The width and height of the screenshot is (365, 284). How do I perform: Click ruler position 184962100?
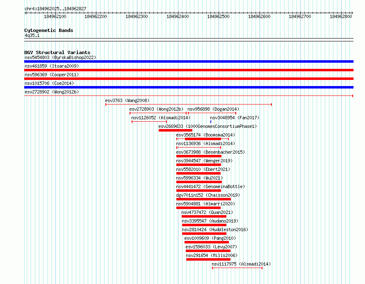tap(55, 16)
